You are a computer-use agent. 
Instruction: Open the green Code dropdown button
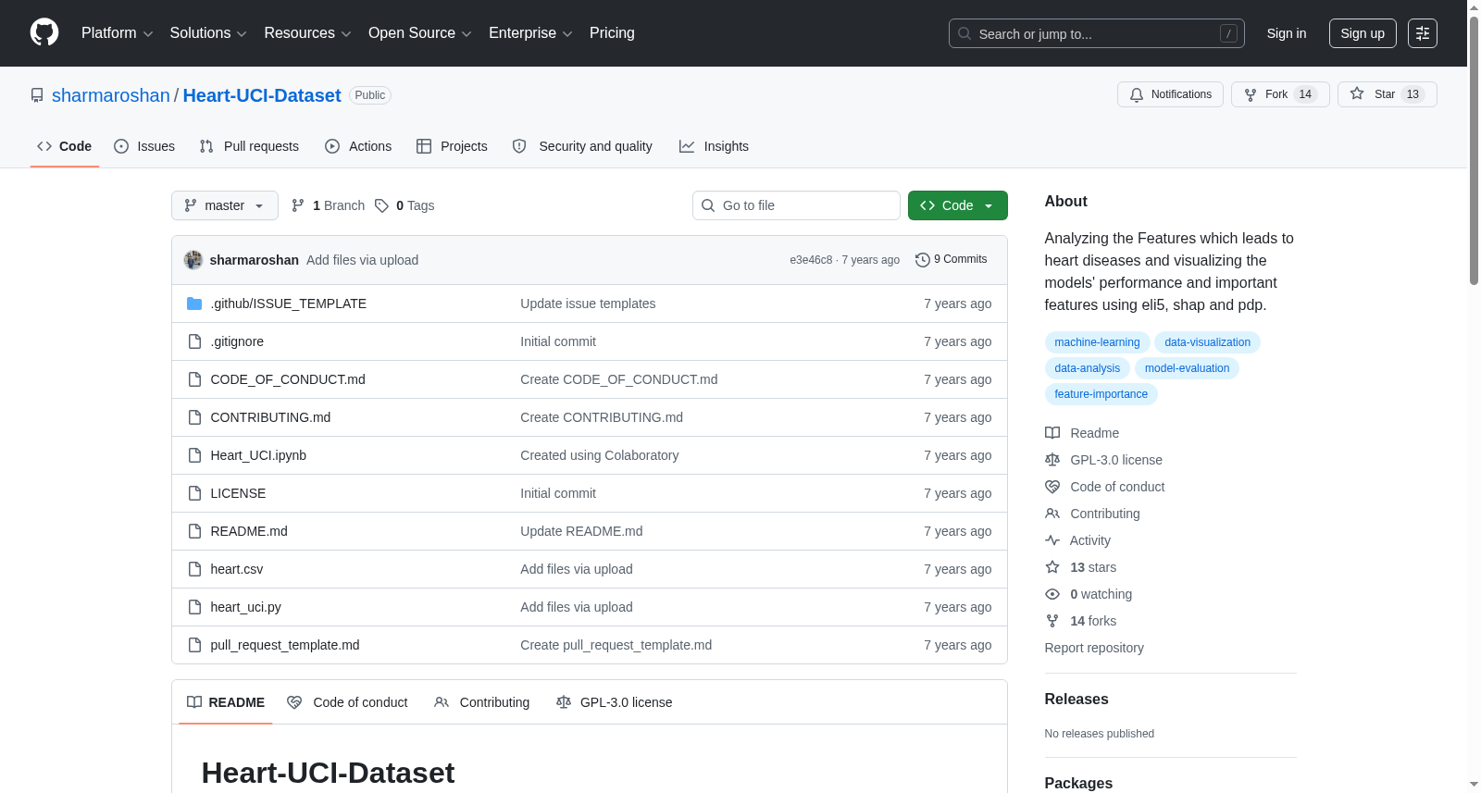click(x=958, y=205)
